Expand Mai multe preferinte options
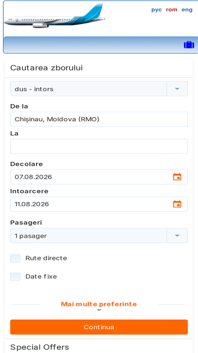The height and width of the screenshot is (353, 198). [x=99, y=304]
